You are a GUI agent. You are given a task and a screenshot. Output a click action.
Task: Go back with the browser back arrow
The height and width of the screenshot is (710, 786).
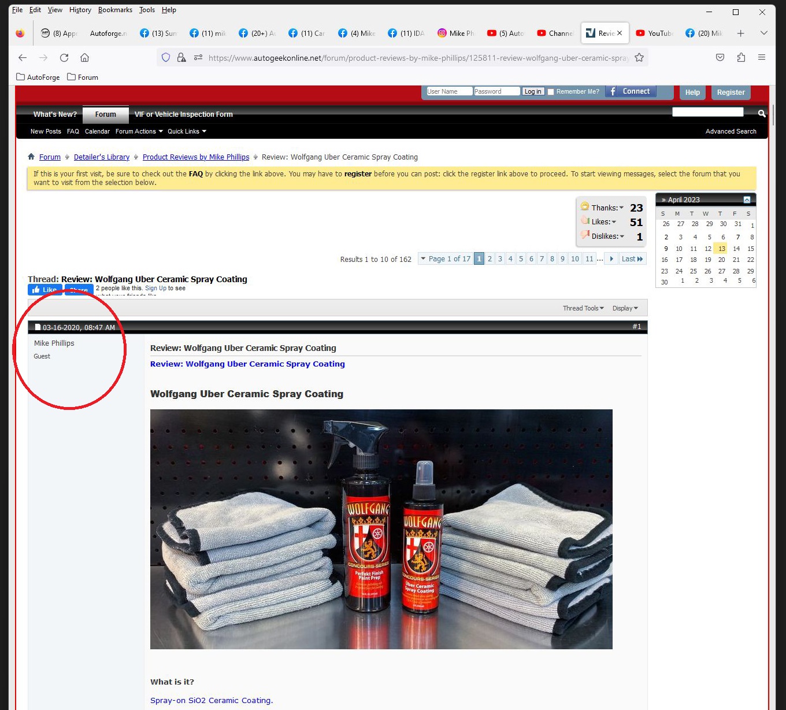click(23, 58)
